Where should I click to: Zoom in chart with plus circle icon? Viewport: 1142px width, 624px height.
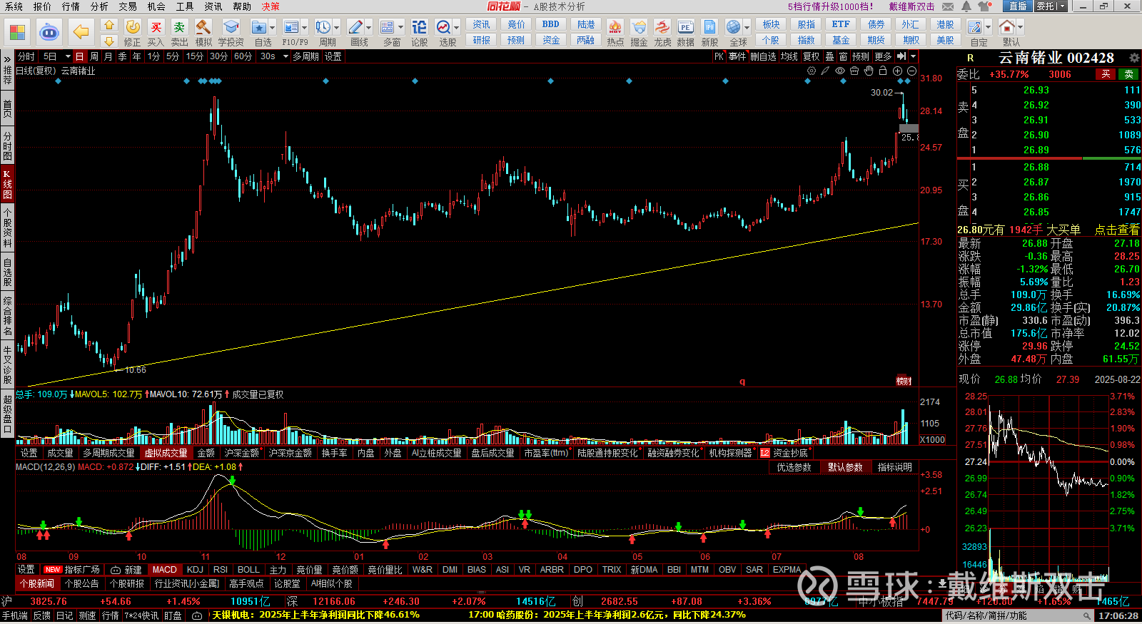[898, 71]
